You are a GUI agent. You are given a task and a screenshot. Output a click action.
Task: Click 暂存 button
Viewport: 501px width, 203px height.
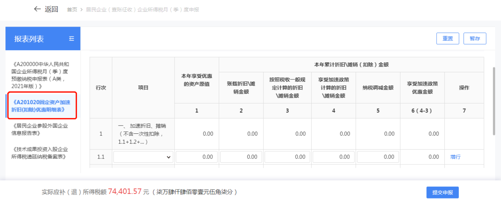[475, 38]
